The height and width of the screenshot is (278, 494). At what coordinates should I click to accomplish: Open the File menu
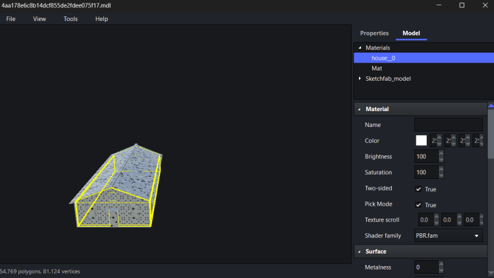pyautogui.click(x=11, y=19)
